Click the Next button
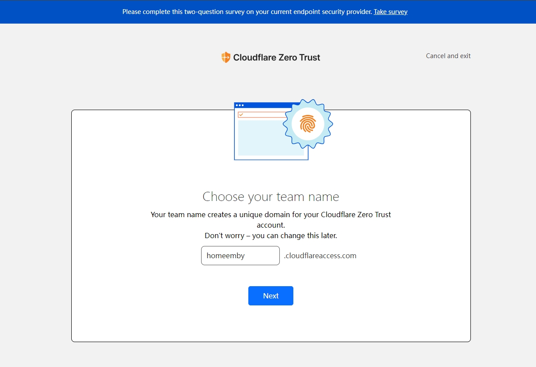The height and width of the screenshot is (367, 536). pos(271,296)
